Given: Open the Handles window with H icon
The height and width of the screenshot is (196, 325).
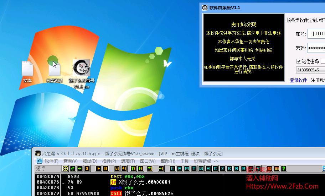Looking at the screenshot, I should pyautogui.click(x=208, y=169).
